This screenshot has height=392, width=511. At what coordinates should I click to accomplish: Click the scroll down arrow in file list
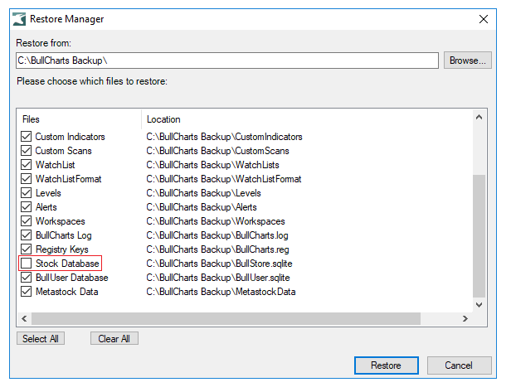(479, 305)
